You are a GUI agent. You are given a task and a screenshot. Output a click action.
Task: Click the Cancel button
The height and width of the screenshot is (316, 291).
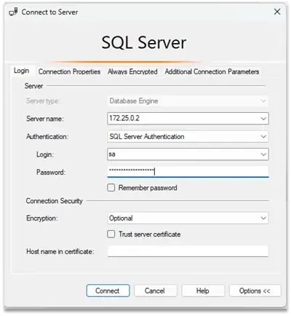click(156, 291)
